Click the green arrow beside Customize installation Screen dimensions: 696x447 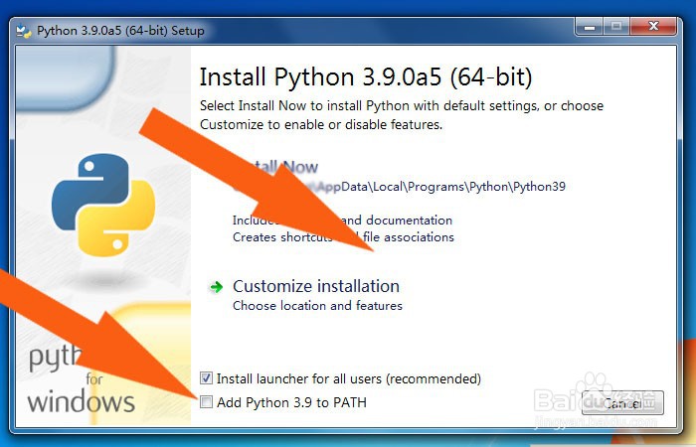[x=216, y=287]
